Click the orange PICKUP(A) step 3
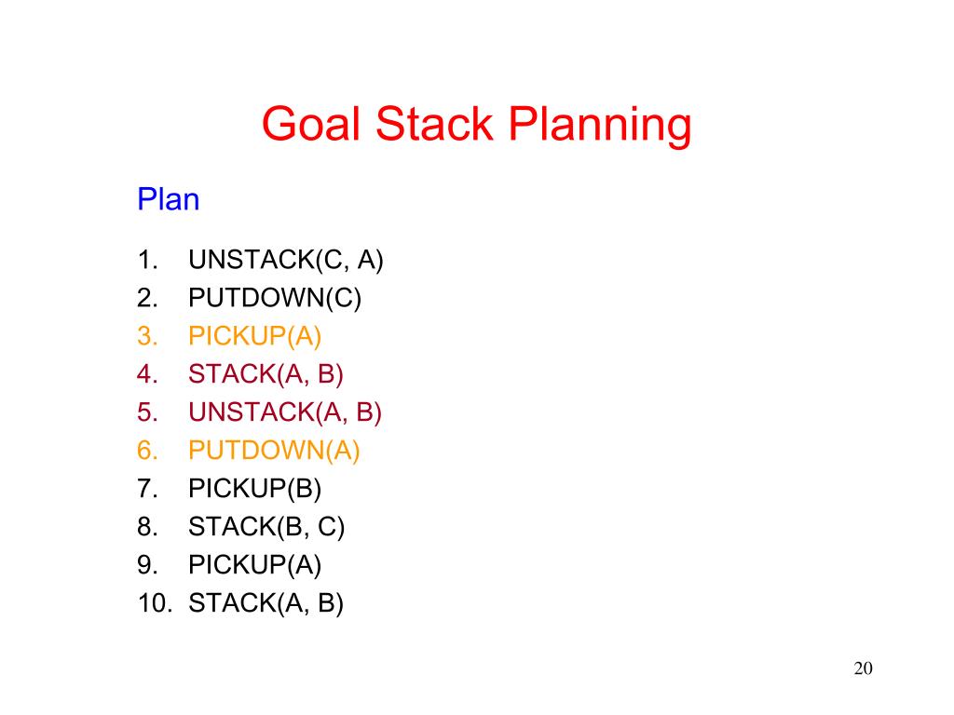 tap(255, 336)
